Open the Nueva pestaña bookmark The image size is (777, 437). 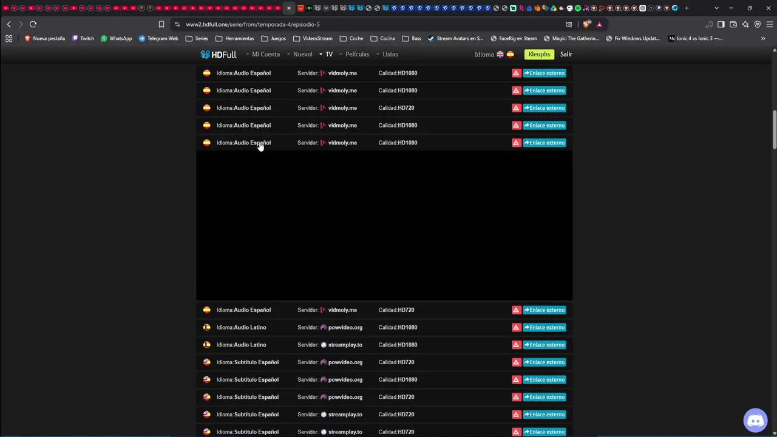[x=44, y=38]
